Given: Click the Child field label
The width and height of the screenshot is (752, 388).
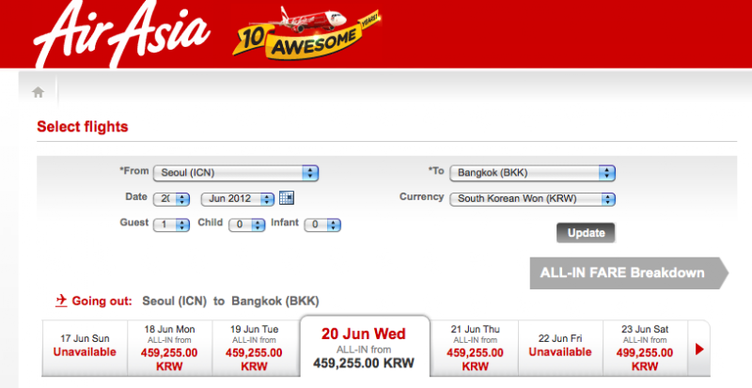Looking at the screenshot, I should (211, 223).
